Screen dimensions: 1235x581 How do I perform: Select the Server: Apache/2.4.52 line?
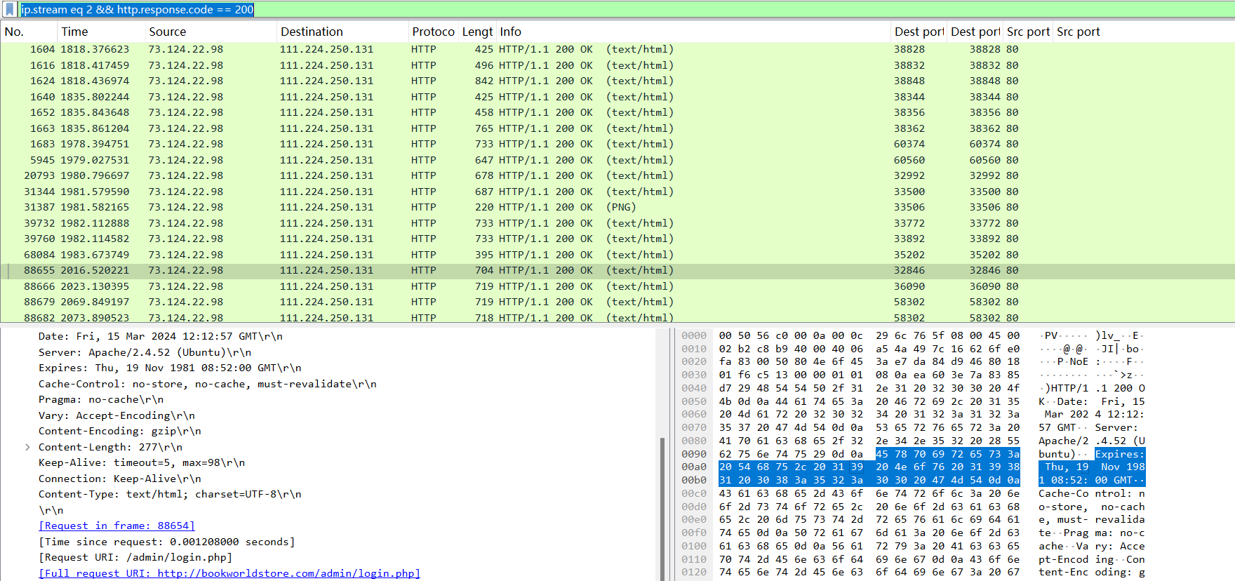(145, 352)
